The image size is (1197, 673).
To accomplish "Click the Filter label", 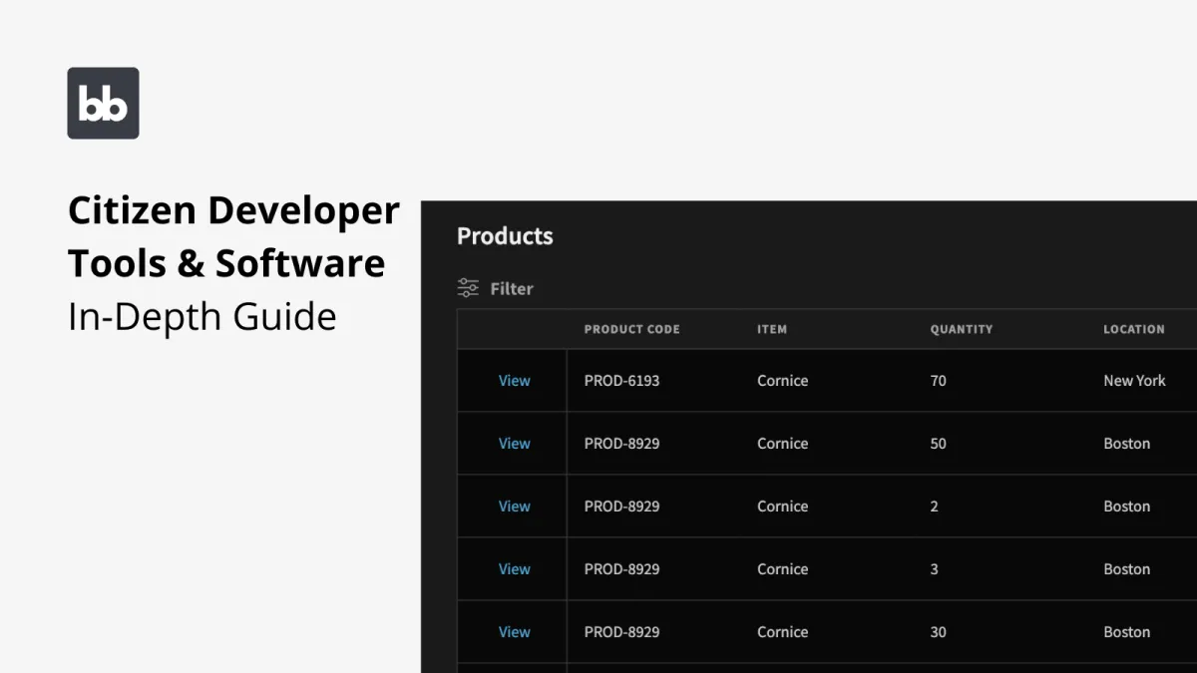I will tap(512, 288).
